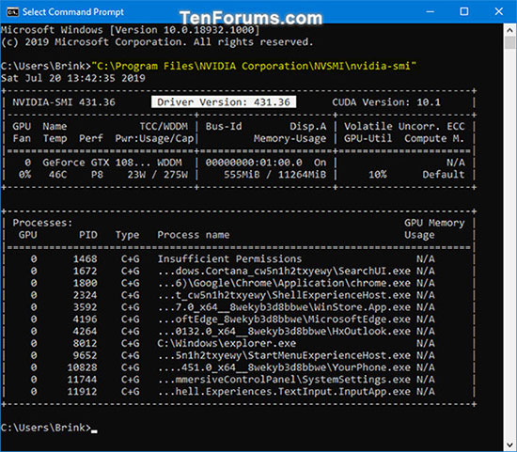
Task: Click the 'Process name' column header
Action: [194, 235]
